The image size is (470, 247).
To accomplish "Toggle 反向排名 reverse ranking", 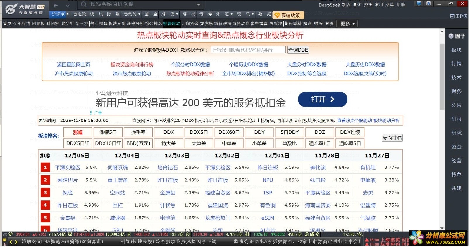I will 392,138.
